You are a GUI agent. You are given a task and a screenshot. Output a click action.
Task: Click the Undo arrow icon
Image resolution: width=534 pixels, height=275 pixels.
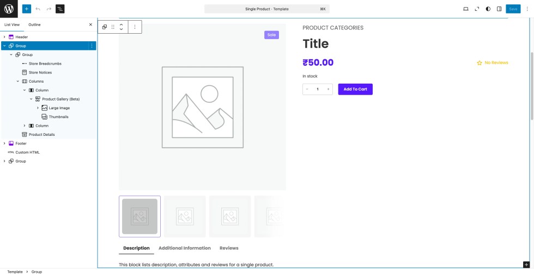pos(38,9)
